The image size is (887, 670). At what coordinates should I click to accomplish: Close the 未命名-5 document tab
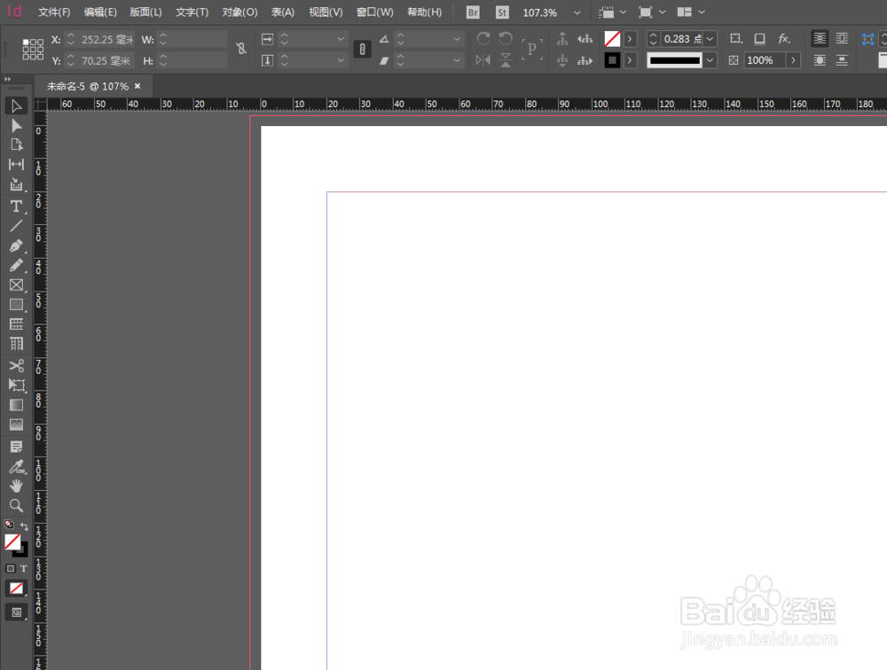coord(137,87)
